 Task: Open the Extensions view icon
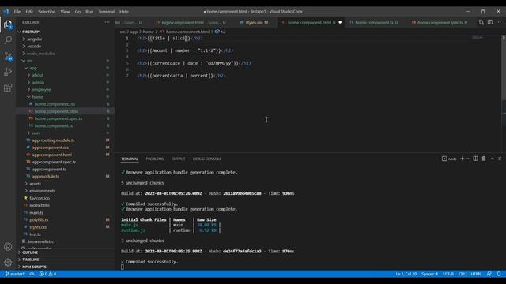coord(8,88)
